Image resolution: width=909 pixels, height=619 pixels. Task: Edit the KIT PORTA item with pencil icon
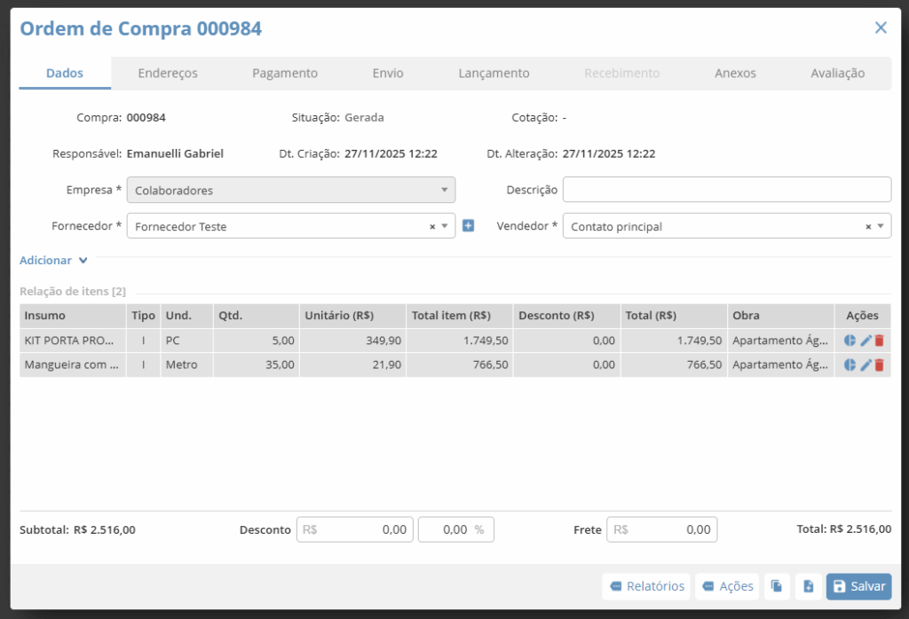(x=866, y=341)
